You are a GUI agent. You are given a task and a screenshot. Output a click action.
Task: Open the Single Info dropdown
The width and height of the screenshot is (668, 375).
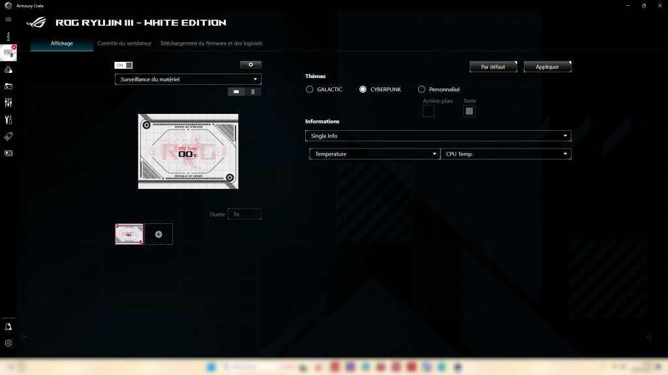click(x=438, y=135)
